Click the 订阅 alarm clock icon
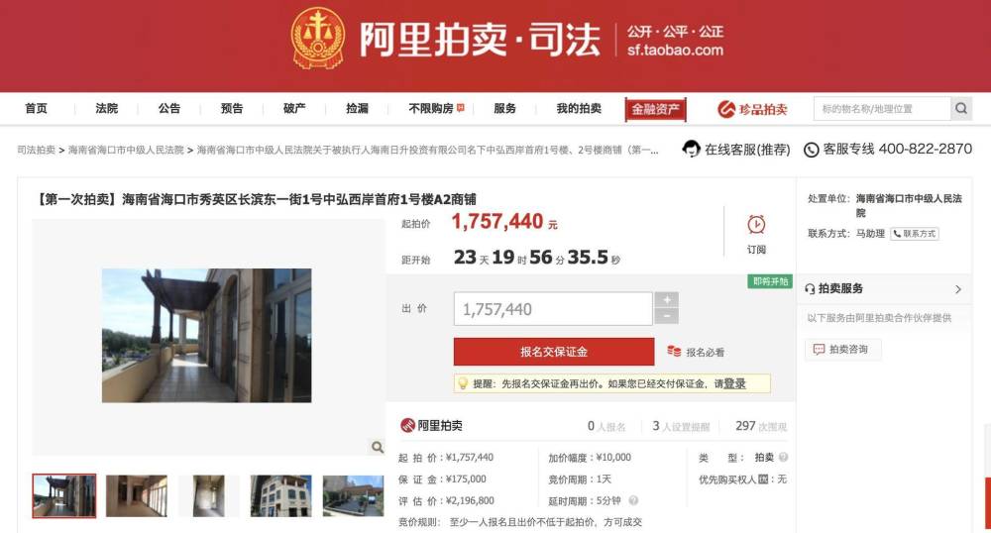The width and height of the screenshot is (991, 533). pos(756,225)
